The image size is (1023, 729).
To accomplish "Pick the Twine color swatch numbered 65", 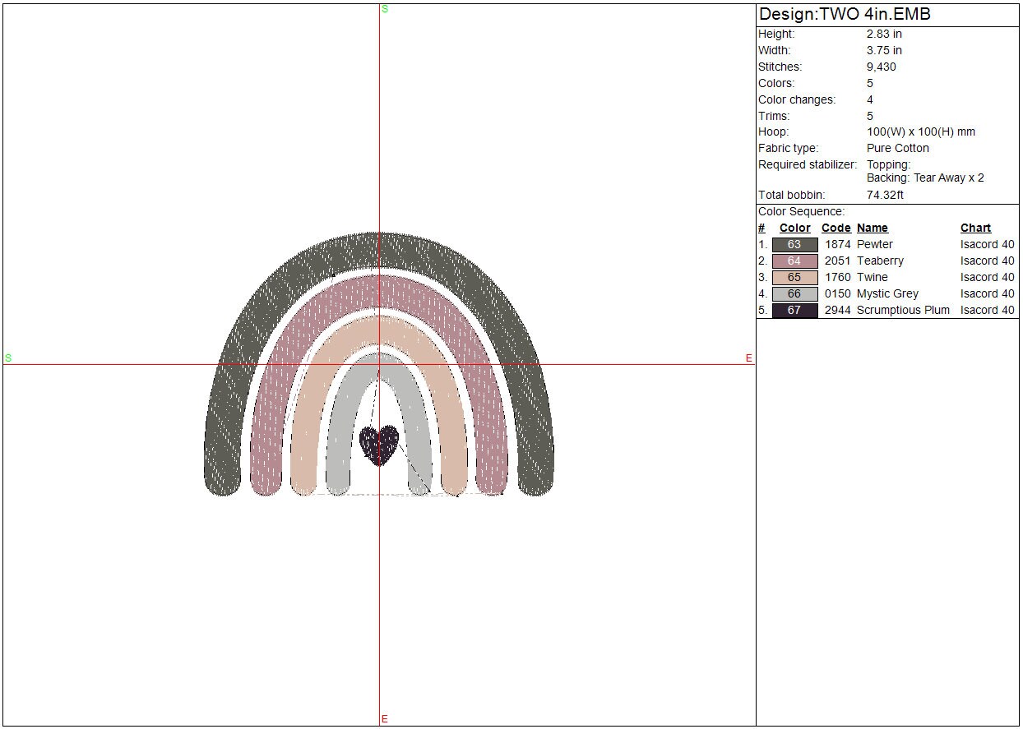I will 794,278.
